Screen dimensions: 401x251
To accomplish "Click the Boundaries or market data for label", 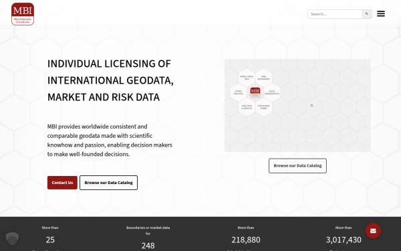I will pyautogui.click(x=148, y=230).
